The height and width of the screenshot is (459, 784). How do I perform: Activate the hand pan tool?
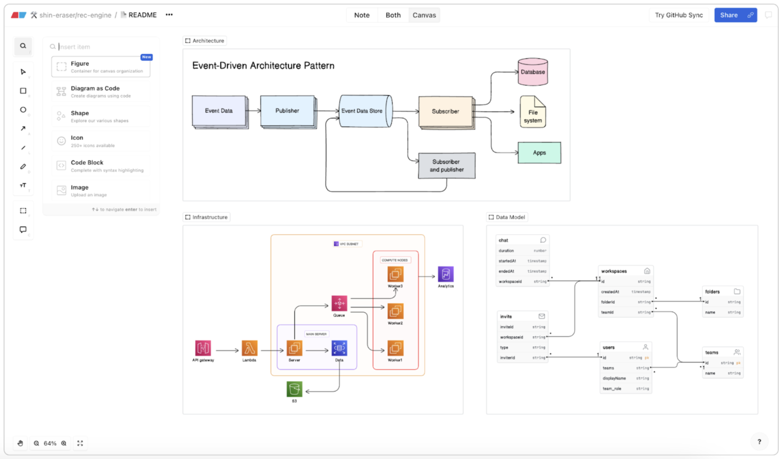pyautogui.click(x=20, y=443)
